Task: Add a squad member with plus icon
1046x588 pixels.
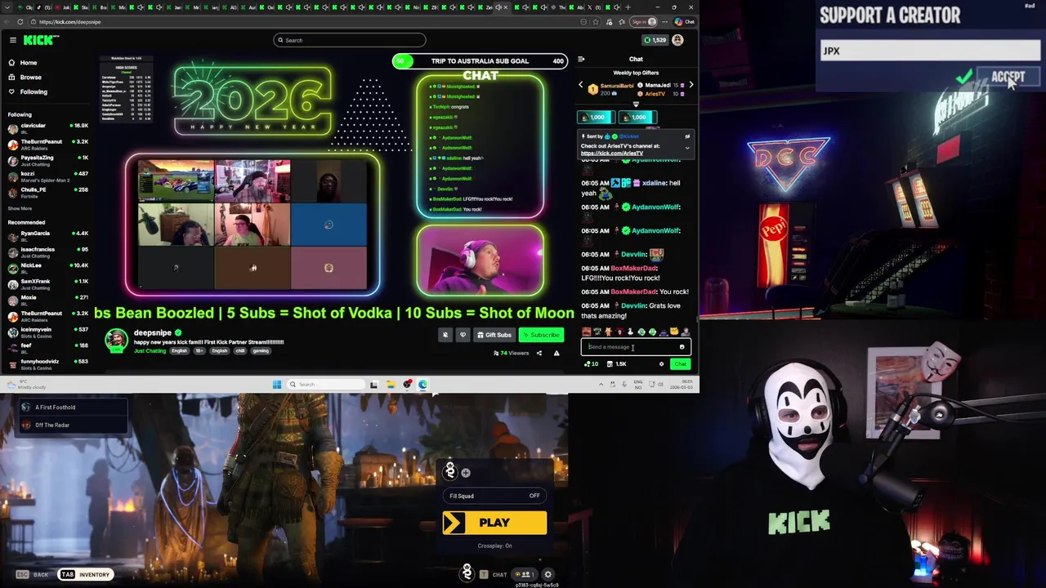Action: coord(466,473)
